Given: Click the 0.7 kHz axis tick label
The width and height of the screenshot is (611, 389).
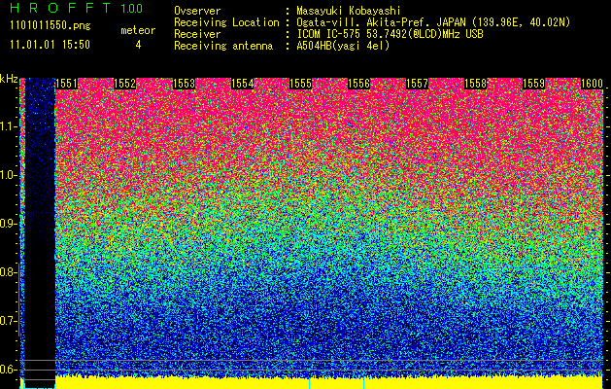Looking at the screenshot, I should pos(9,321).
